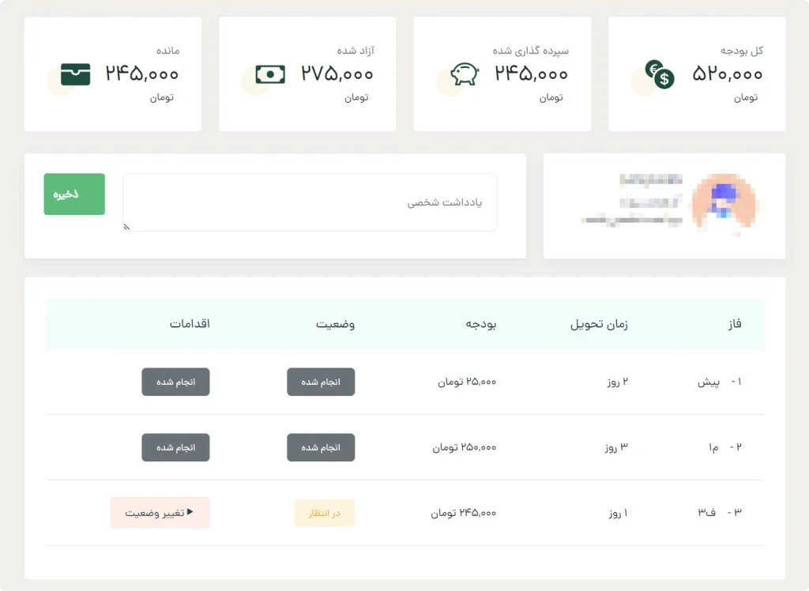Image resolution: width=809 pixels, height=591 pixels.
Task: Click the wallet icon in مانده card
Action: tap(76, 74)
